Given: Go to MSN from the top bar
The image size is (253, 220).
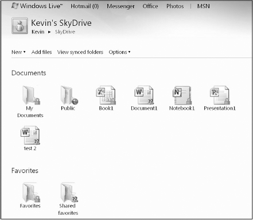Looking at the screenshot, I should pyautogui.click(x=204, y=6).
